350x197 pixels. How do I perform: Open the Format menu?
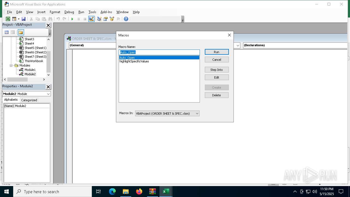click(x=55, y=12)
